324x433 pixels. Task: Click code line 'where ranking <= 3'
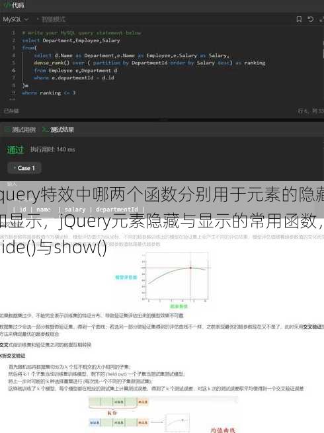[x=49, y=93]
